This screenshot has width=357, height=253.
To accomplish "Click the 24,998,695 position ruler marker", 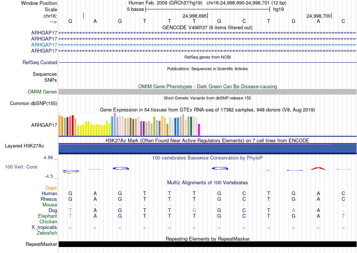I will [195, 16].
